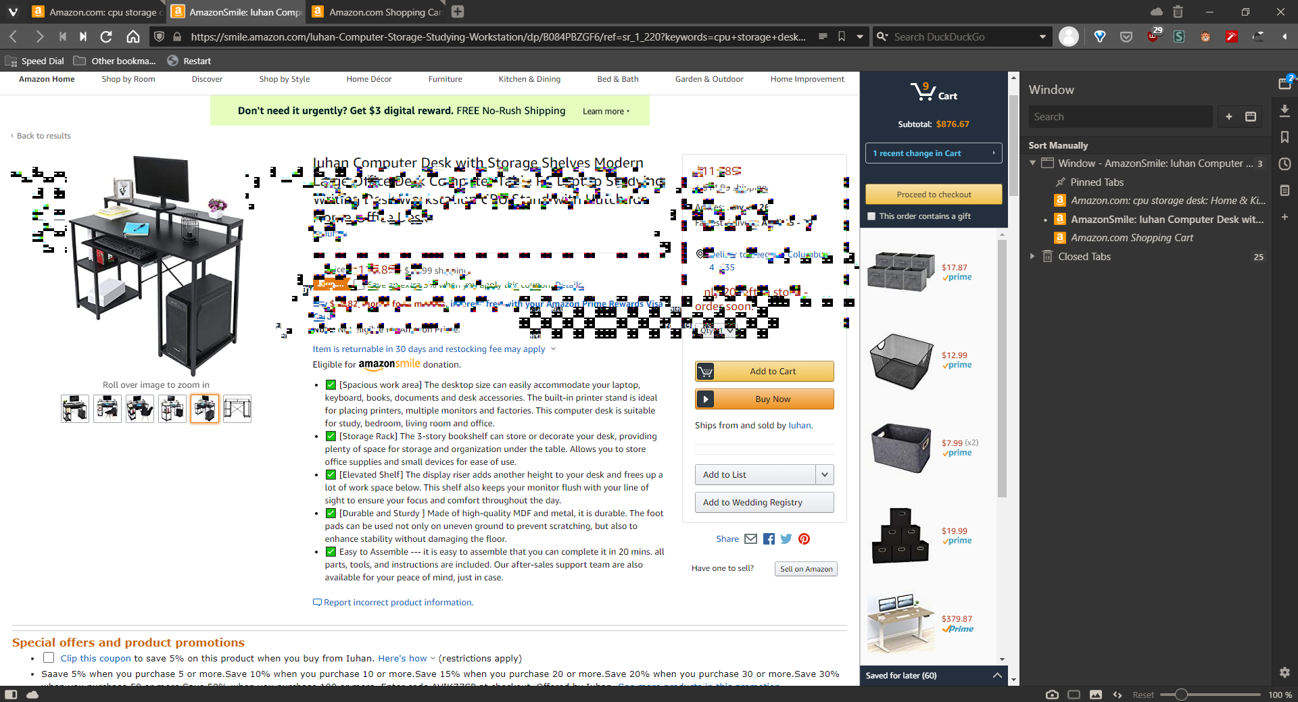Open a new tab with plus button
1298x702 pixels.
click(458, 11)
